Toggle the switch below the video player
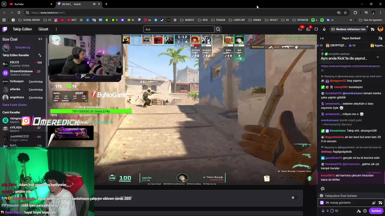385x216 pixels. coord(294,197)
